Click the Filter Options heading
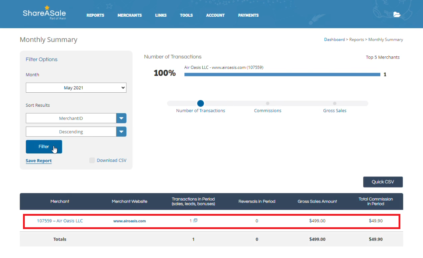 pyautogui.click(x=41, y=59)
